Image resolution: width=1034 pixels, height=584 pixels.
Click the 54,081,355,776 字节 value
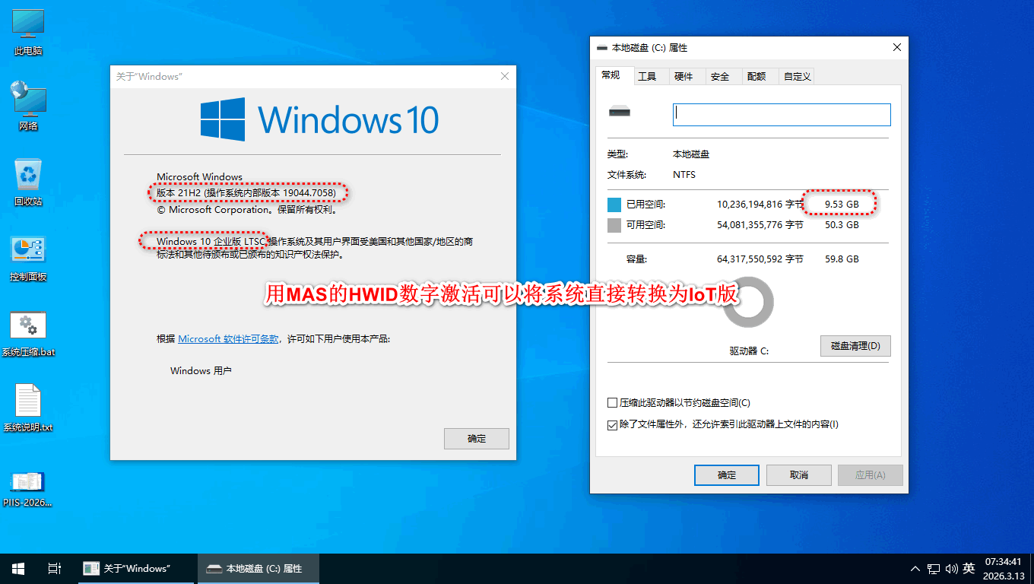(x=760, y=225)
